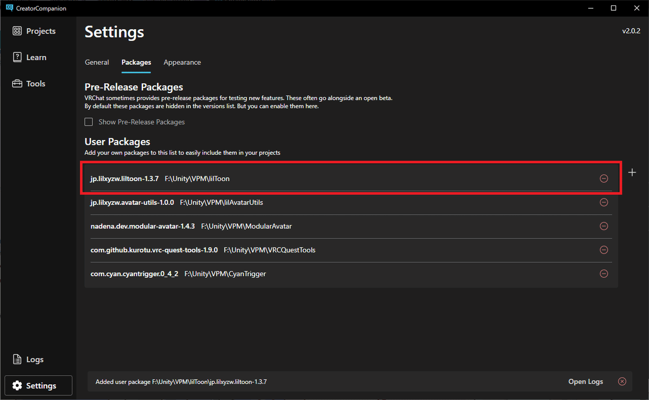Click the path F:\Unity\VPM\VRCQuestTools
This screenshot has width=649, height=400.
(269, 250)
